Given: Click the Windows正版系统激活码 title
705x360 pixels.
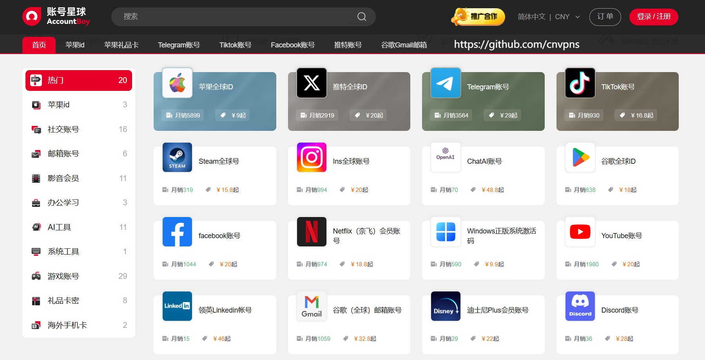Looking at the screenshot, I should [502, 236].
